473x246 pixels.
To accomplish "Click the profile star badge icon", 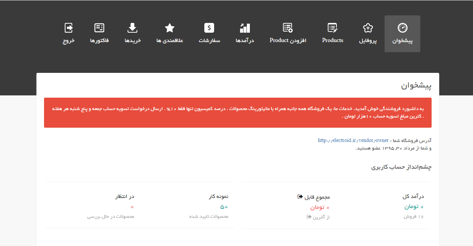I will click(368, 28).
